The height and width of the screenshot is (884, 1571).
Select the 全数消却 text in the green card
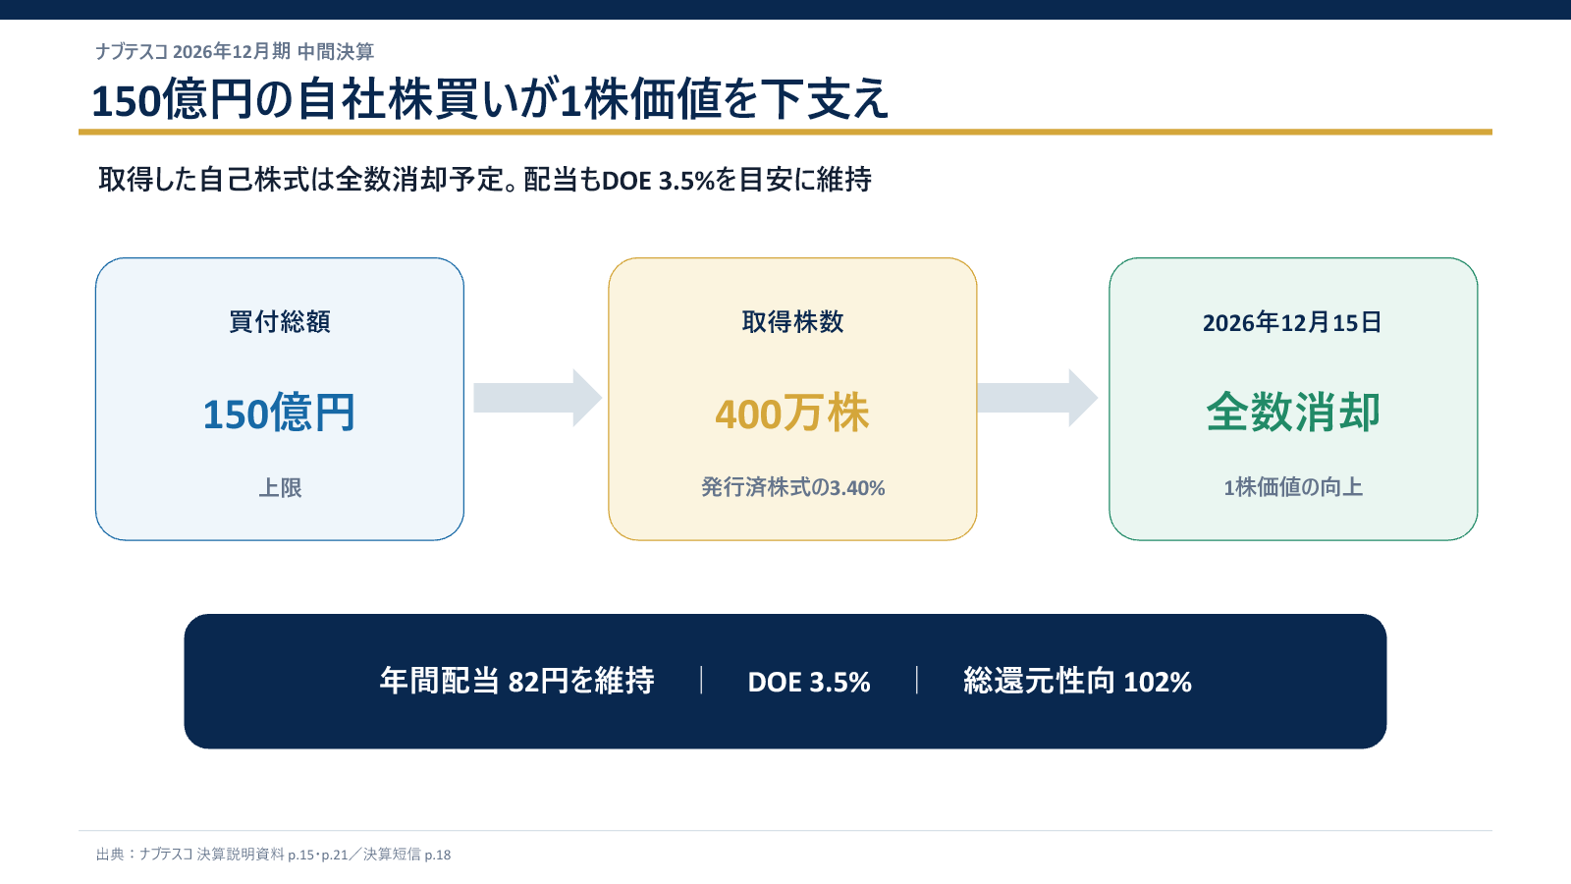[1293, 413]
